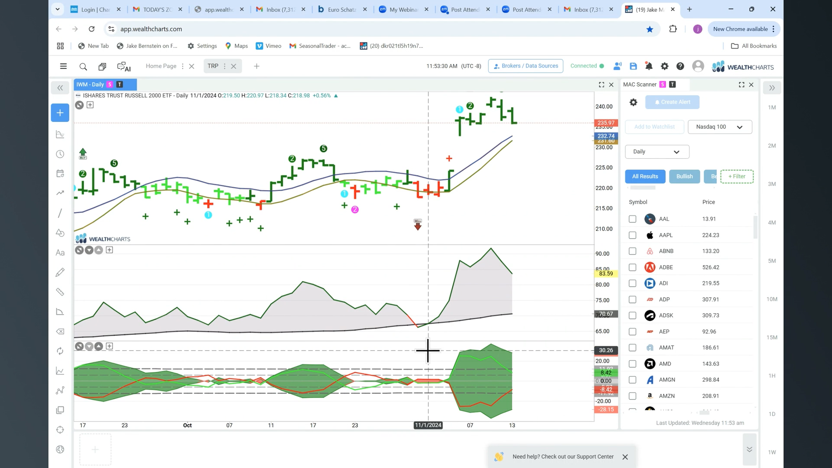This screenshot has width=832, height=468.
Task: Expand the right panel double chevron
Action: coord(772,88)
